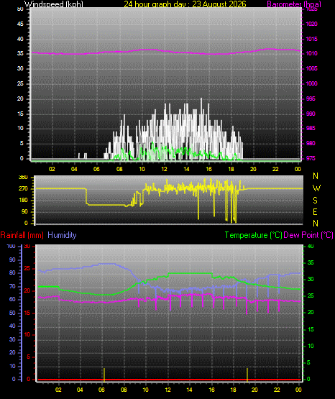Click the 35 value on the green temperature axis
Image resolution: width=335 pixels, height=399 pixels.
pyautogui.click(x=311, y=262)
